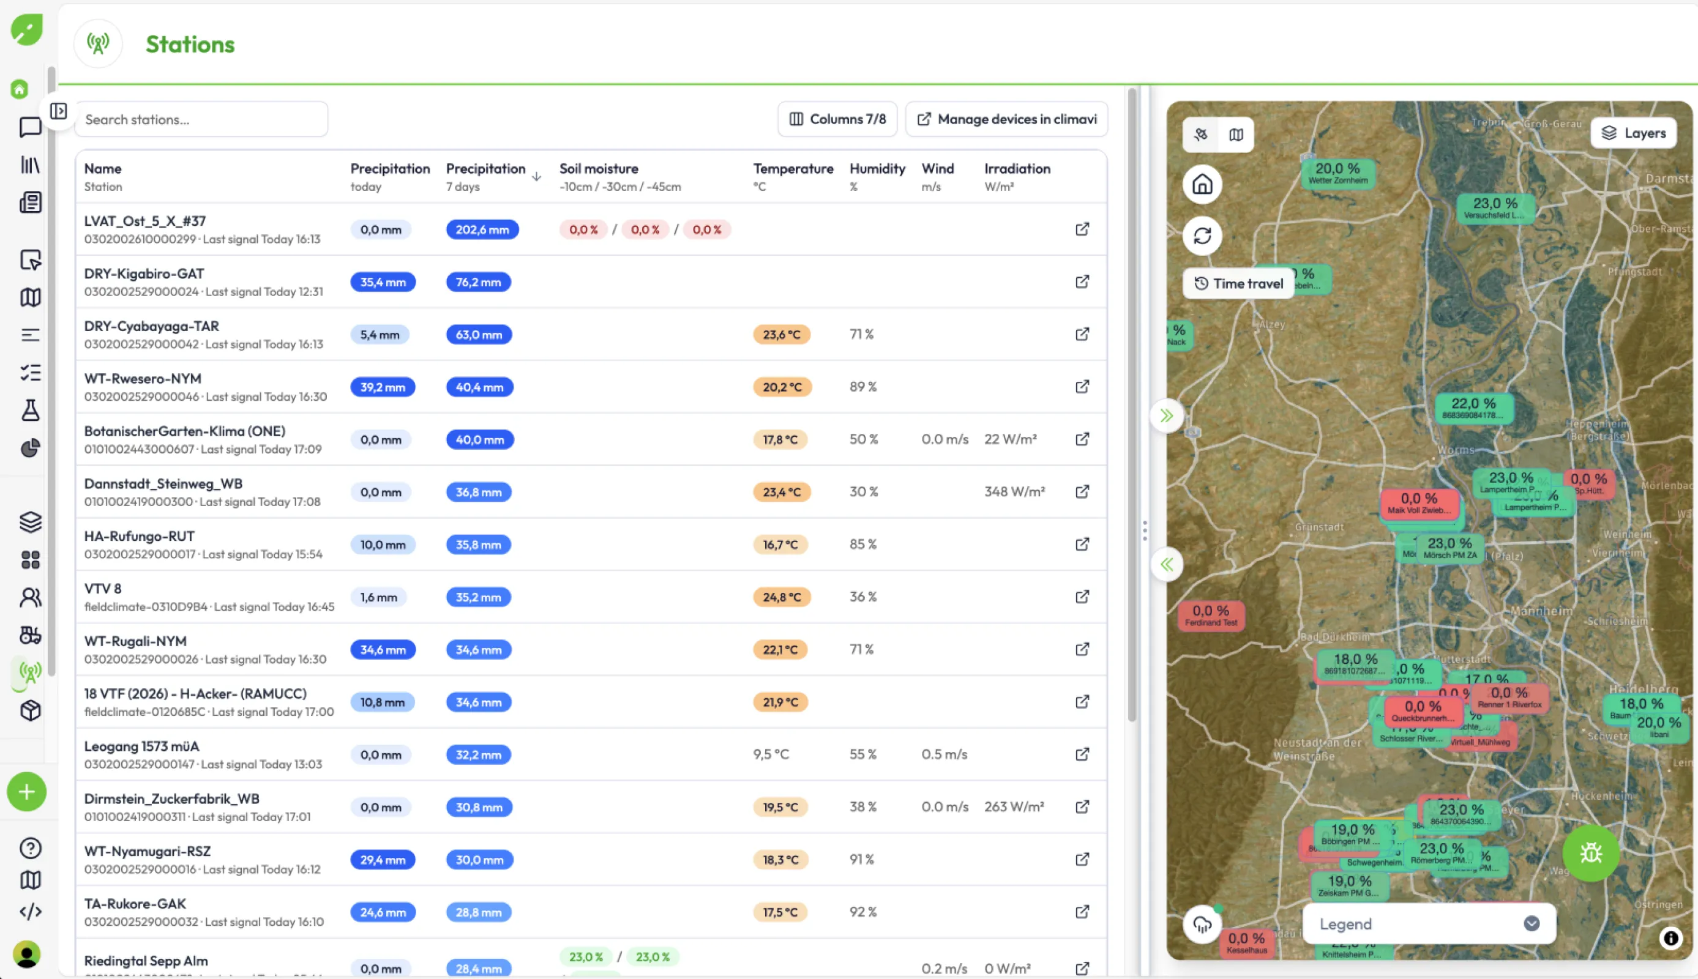Open the flask lab icon in sidebar

pyautogui.click(x=30, y=410)
